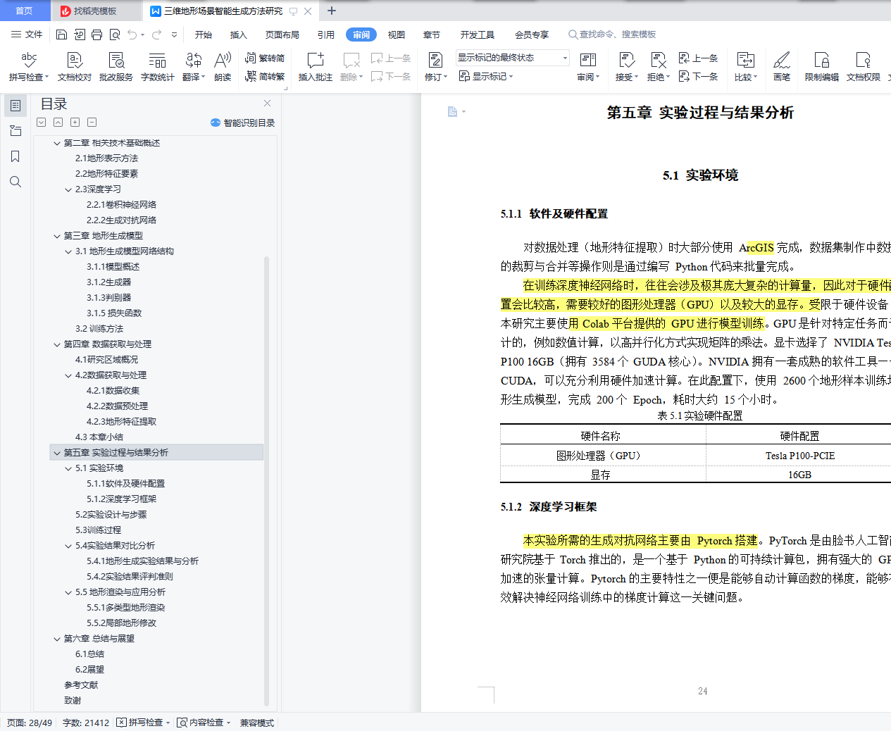The width and height of the screenshot is (891, 731).
Task: Open the bookmark sidebar icon
Action: [x=15, y=156]
